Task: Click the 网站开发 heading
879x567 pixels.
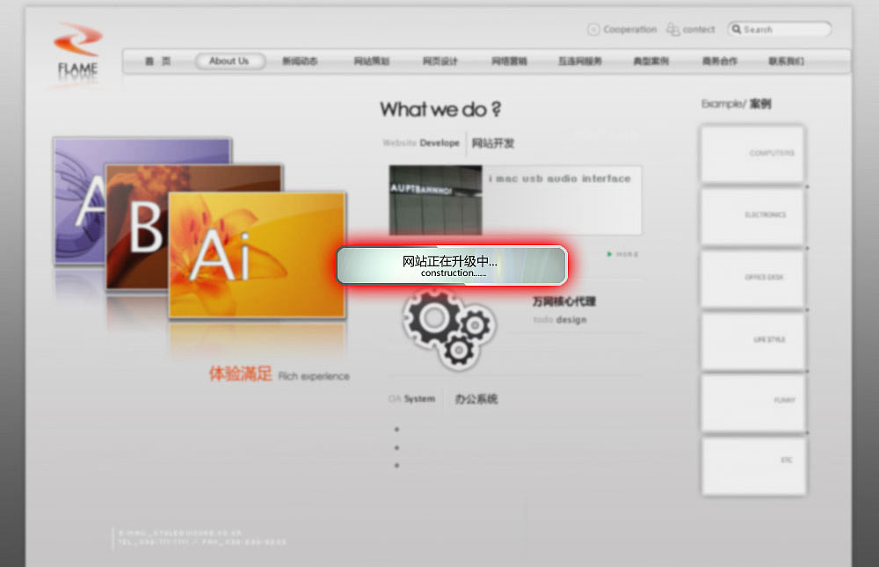Action: point(493,143)
